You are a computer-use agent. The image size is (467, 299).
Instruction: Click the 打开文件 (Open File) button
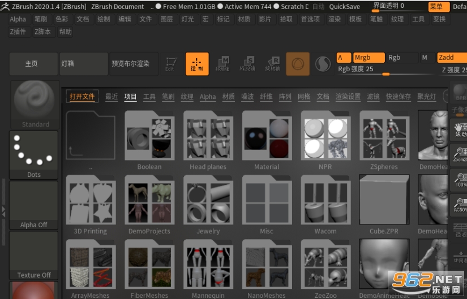pos(82,97)
